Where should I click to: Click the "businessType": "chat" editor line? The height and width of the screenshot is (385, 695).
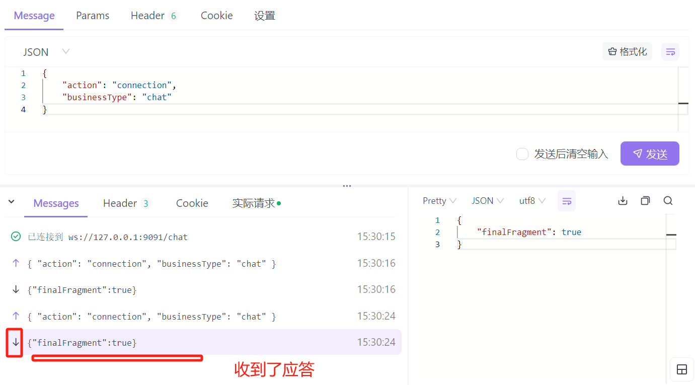117,97
